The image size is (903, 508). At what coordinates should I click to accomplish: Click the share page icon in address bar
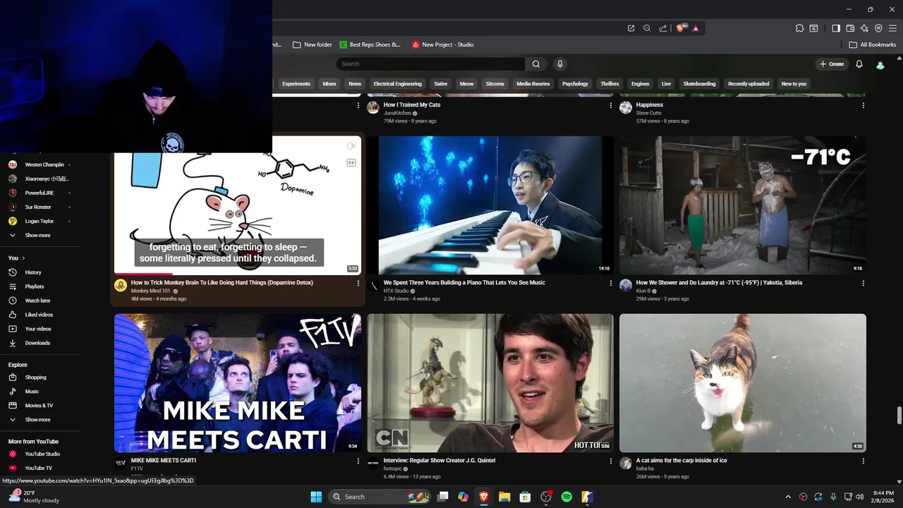(663, 28)
